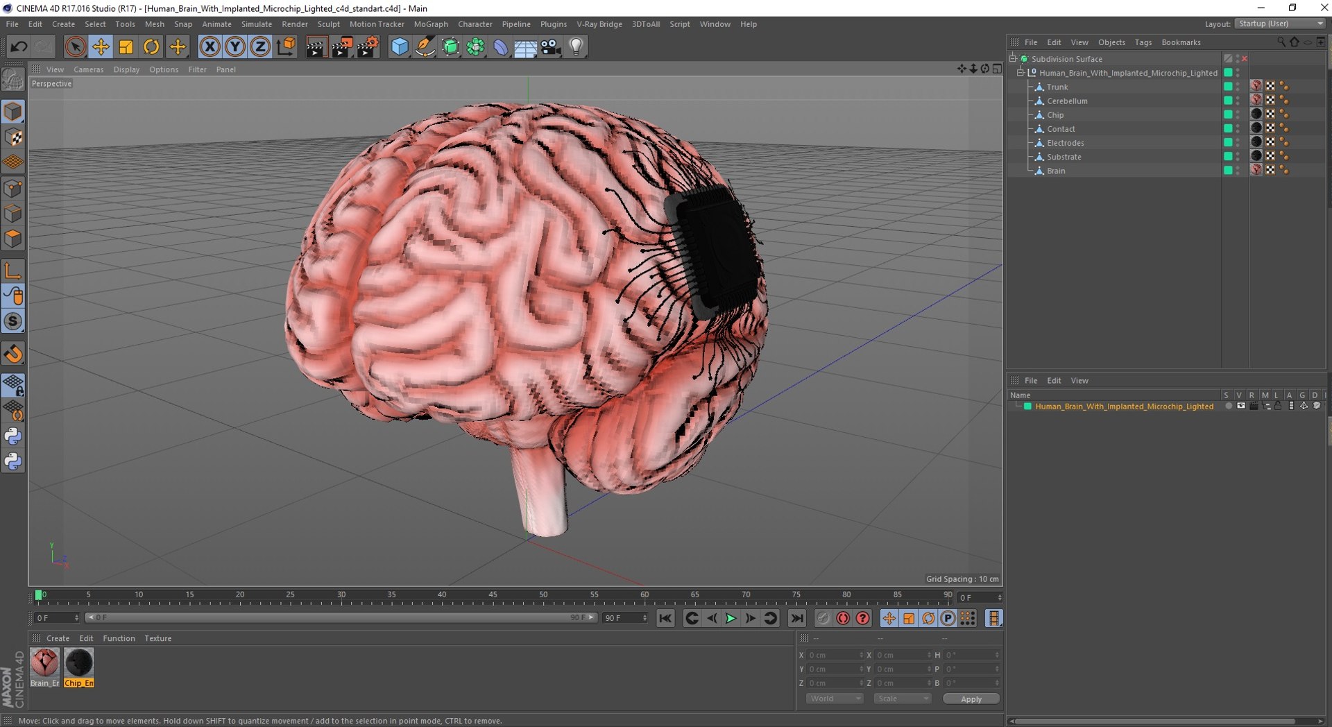Viewport: 1332px width, 727px height.
Task: Toggle viewport maximize icon
Action: (x=997, y=69)
